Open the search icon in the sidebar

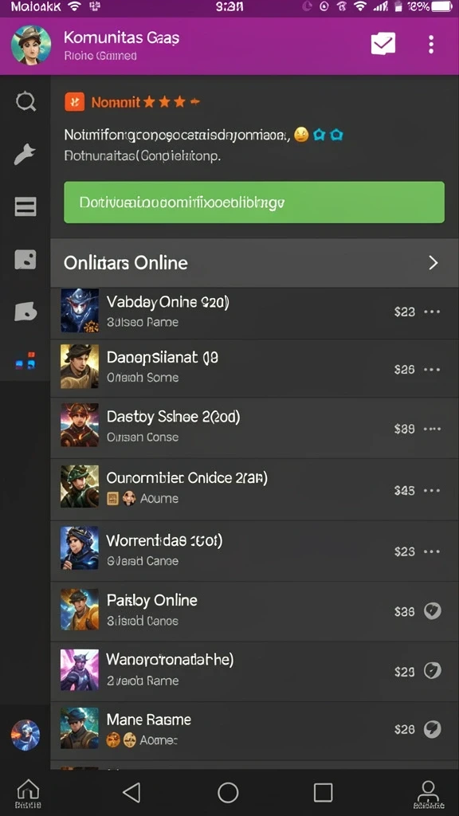25,101
